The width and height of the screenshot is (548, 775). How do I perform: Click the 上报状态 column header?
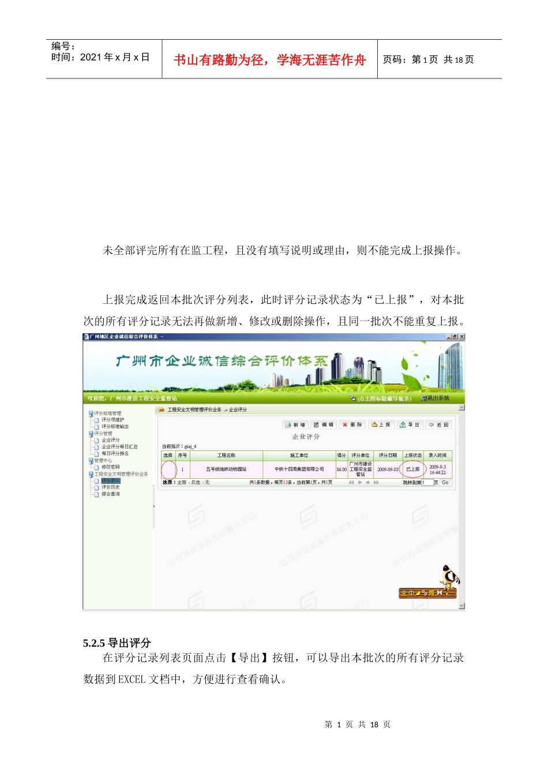click(413, 456)
